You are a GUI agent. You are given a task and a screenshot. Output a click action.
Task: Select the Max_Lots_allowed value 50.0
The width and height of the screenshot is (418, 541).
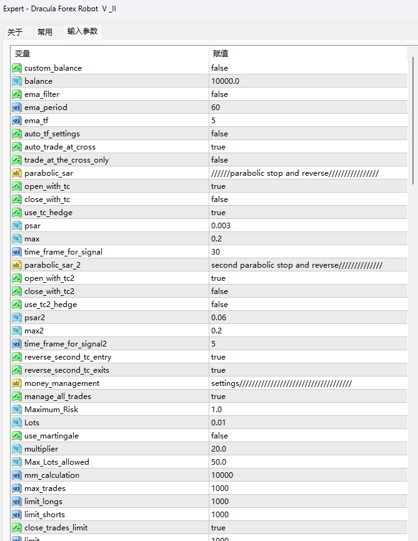[x=219, y=462]
